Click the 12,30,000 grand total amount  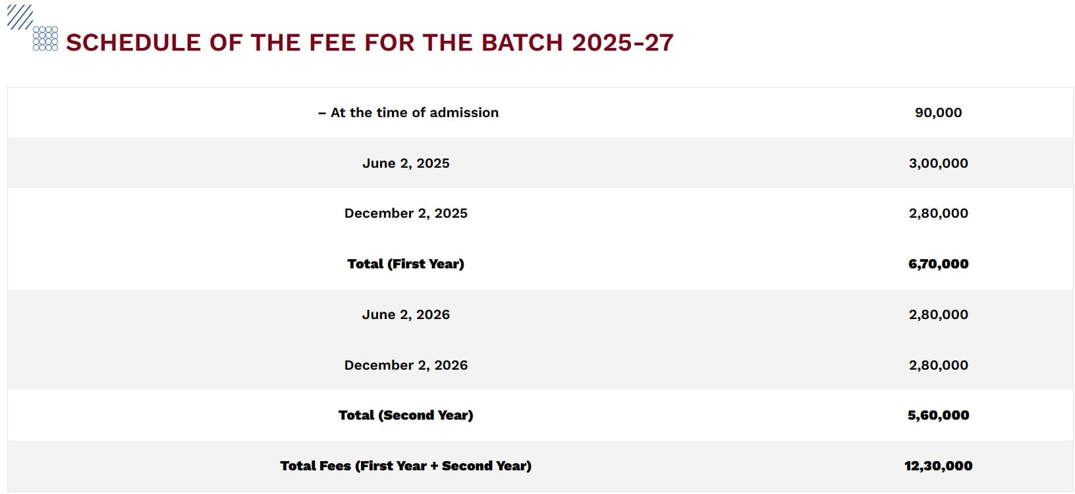(x=938, y=466)
